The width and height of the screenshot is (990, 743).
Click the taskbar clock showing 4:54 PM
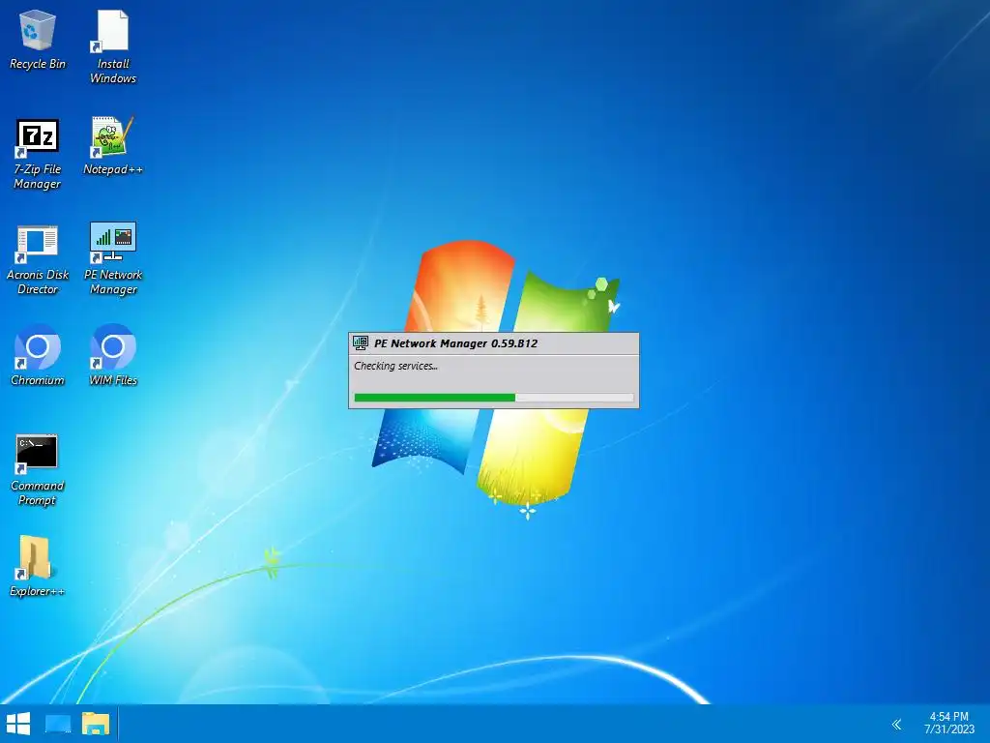pyautogui.click(x=949, y=724)
